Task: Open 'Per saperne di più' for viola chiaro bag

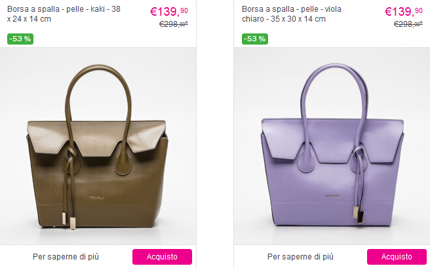Action: 300,257
